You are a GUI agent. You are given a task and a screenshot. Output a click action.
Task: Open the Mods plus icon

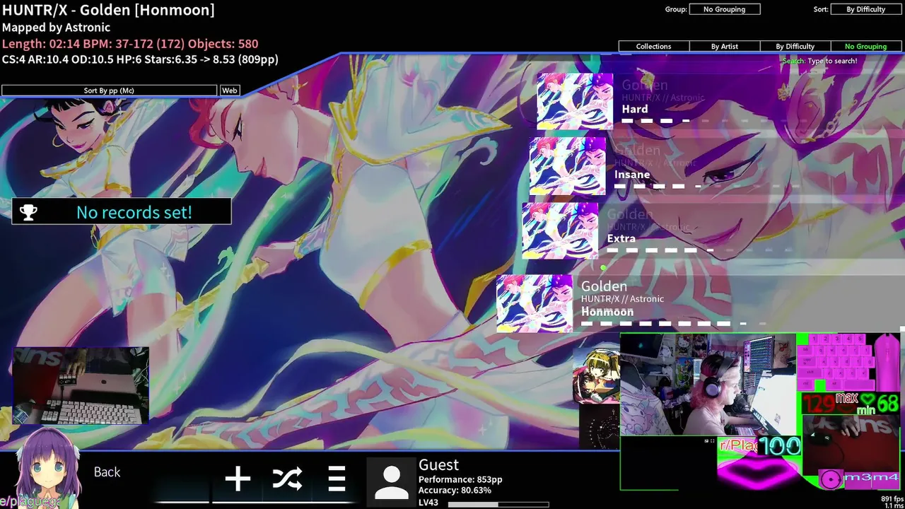[238, 479]
